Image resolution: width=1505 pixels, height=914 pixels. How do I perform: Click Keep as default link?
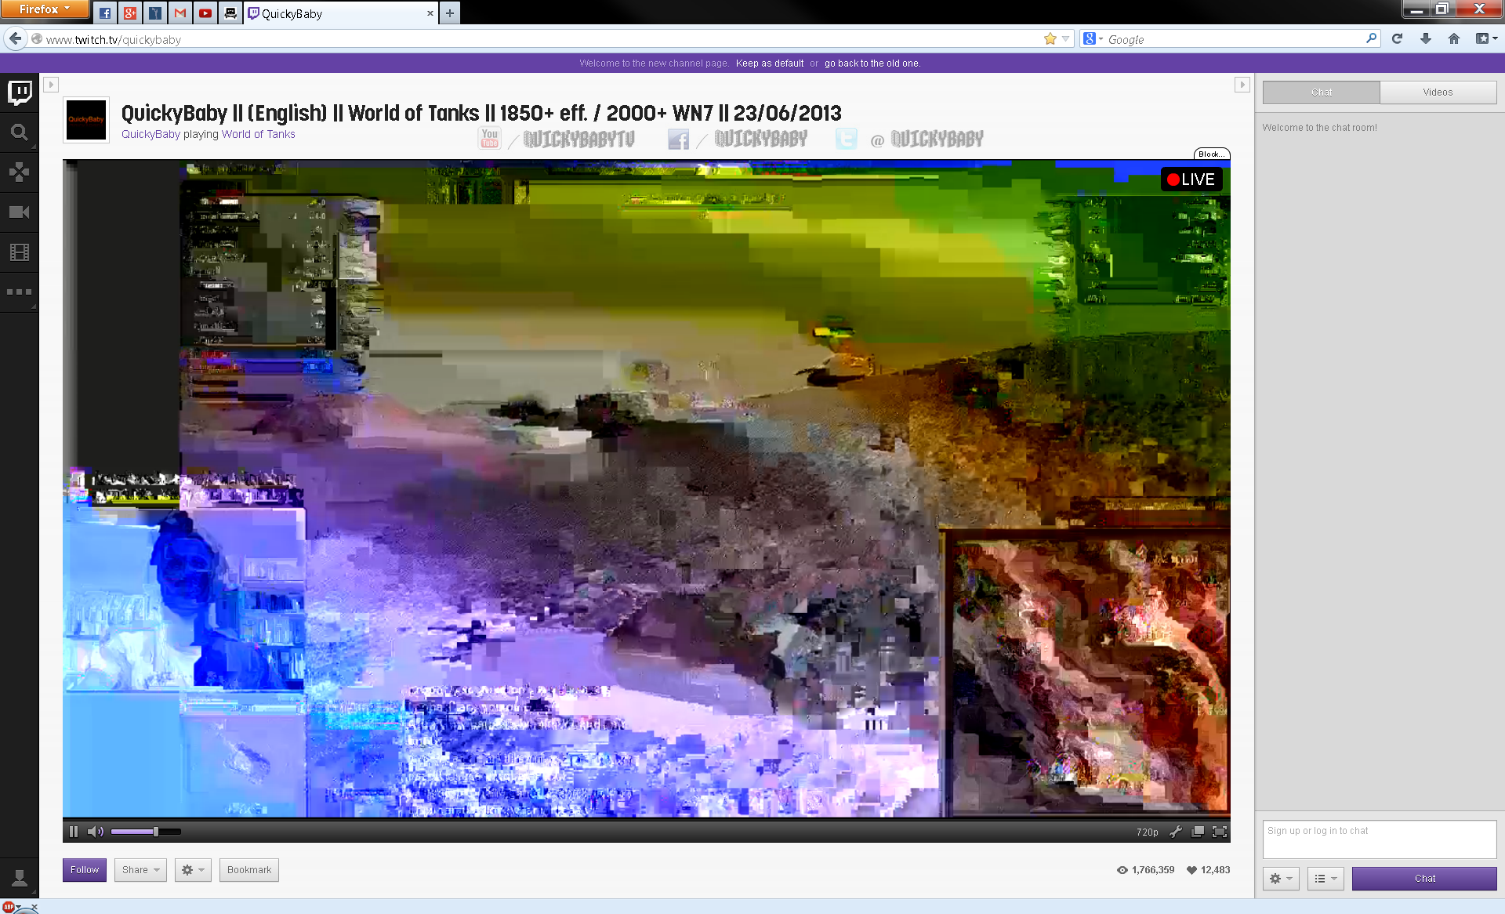point(769,63)
